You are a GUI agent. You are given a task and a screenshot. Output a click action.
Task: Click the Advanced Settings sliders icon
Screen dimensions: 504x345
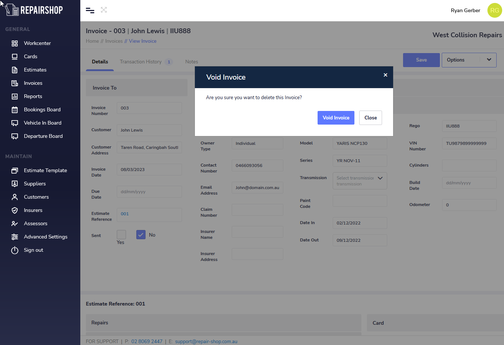point(15,237)
